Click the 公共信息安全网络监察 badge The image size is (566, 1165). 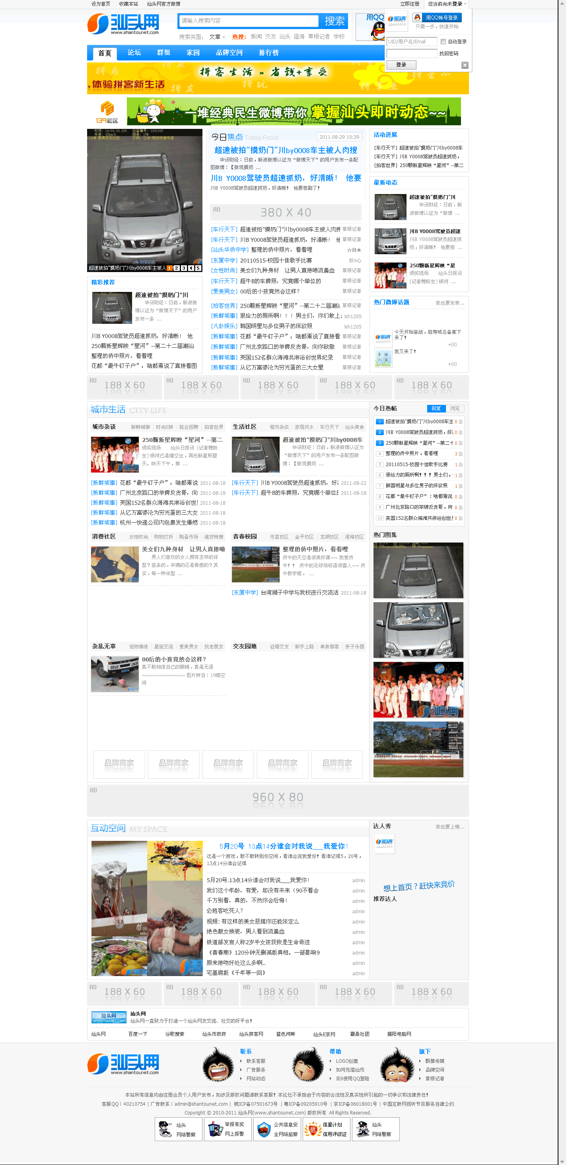(x=277, y=1129)
